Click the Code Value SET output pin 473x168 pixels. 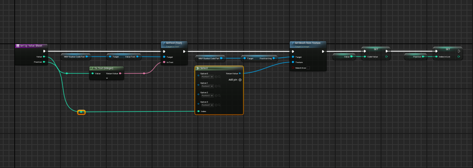(x=387, y=57)
